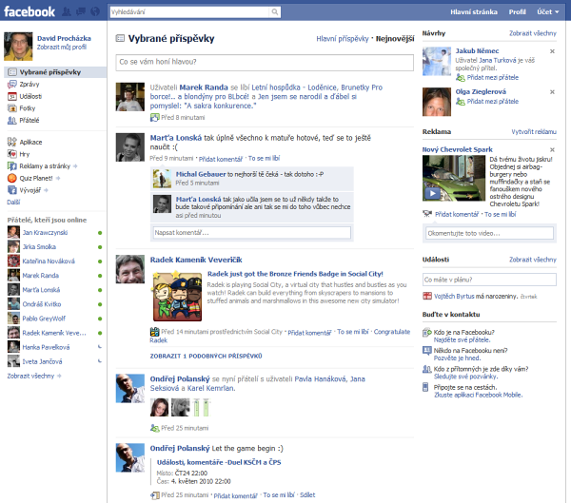The width and height of the screenshot is (571, 503).
Task: Close the Chevrolet Spark ad
Action: (552, 150)
